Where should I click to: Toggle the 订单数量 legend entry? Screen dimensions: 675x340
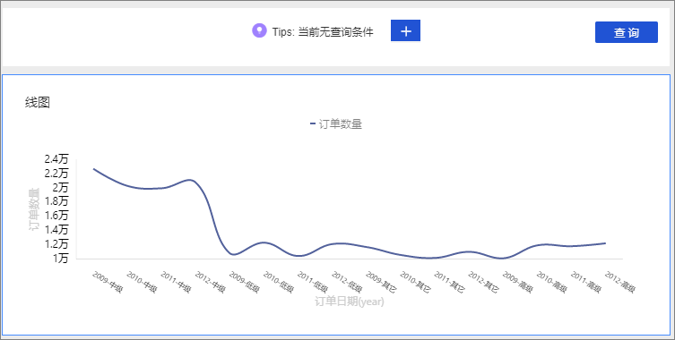pyautogui.click(x=336, y=124)
